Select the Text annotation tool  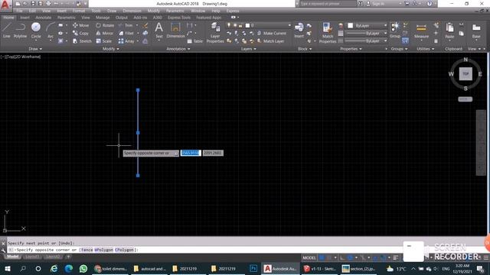(x=159, y=31)
